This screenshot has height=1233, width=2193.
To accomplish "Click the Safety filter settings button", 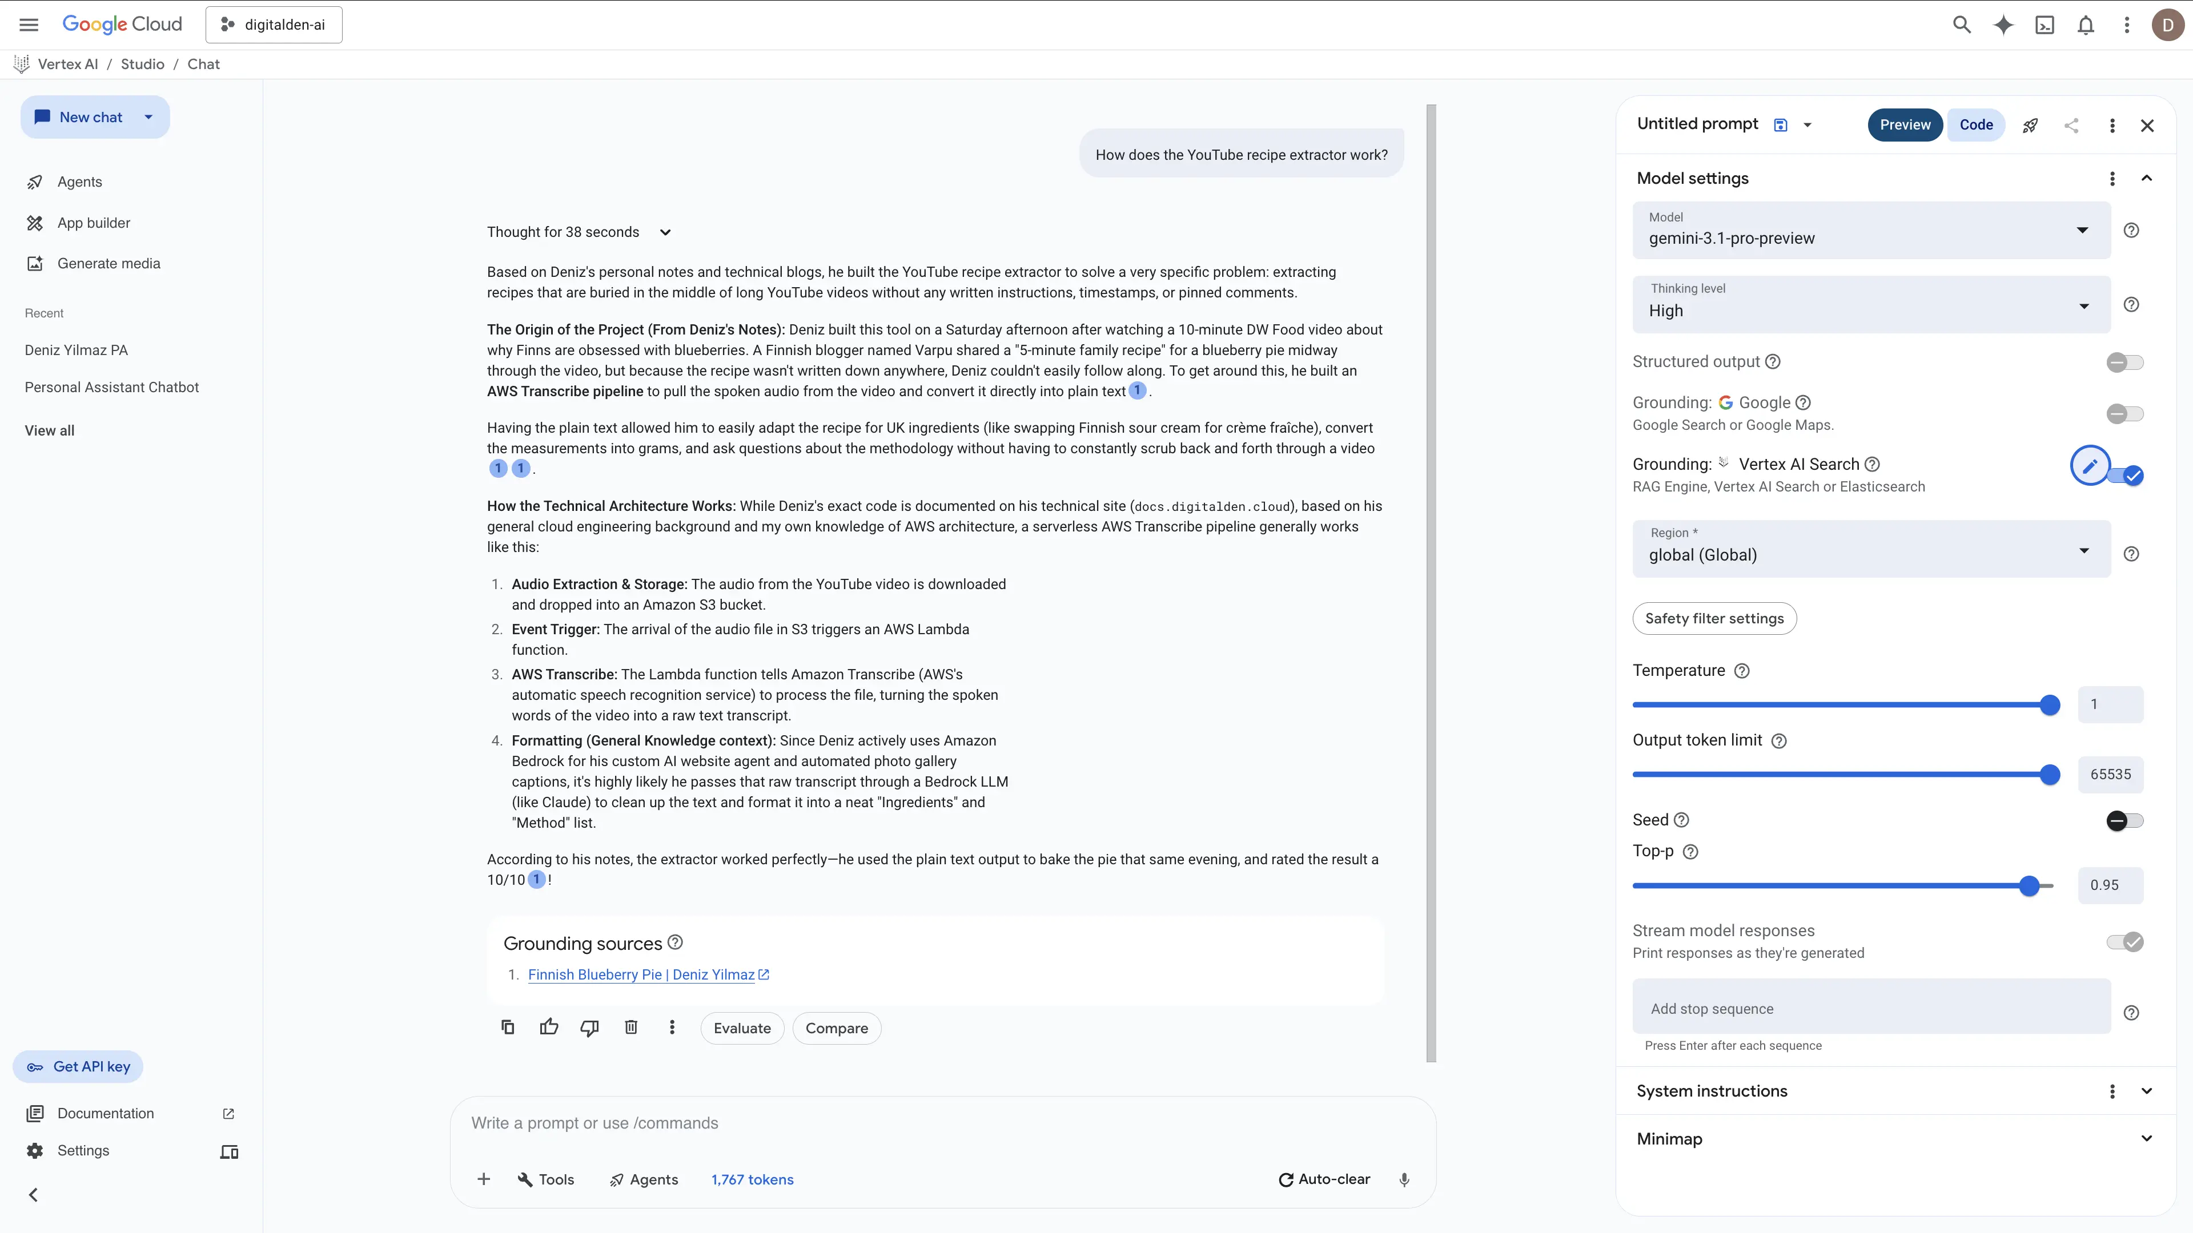I will pos(1714,619).
